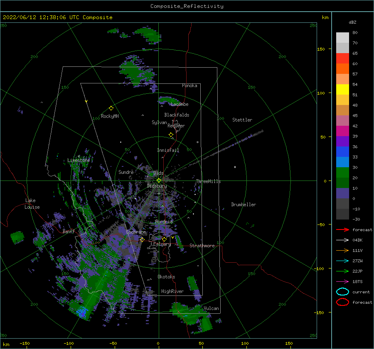Click the Sylvan label
The width and height of the screenshot is (374, 349).
tap(159, 122)
